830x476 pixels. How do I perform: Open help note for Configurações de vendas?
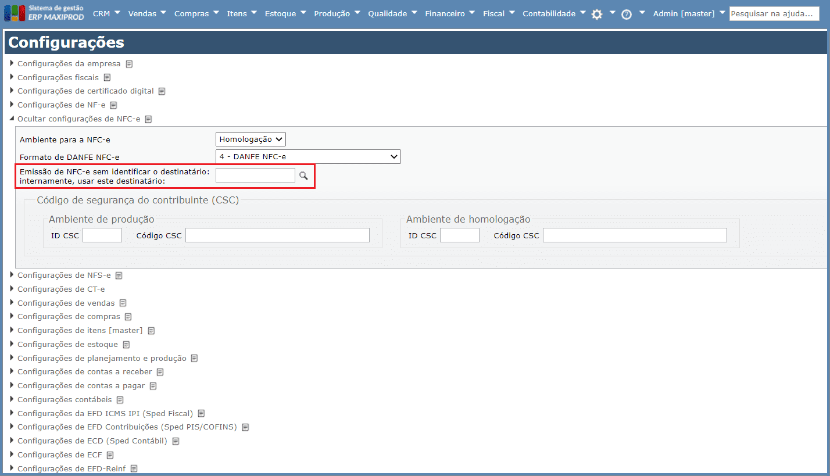point(123,303)
